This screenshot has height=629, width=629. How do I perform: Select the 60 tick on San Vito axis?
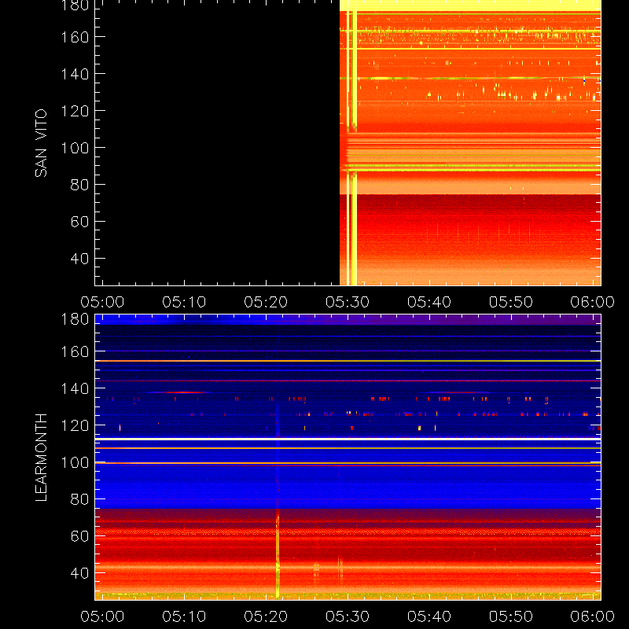pos(79,222)
